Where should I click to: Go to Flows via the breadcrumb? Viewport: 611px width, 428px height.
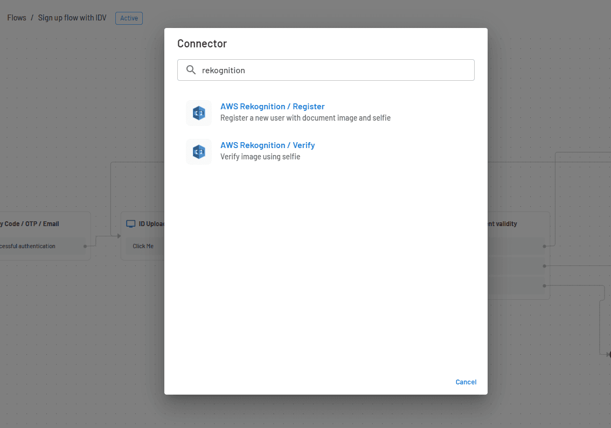[x=17, y=18]
